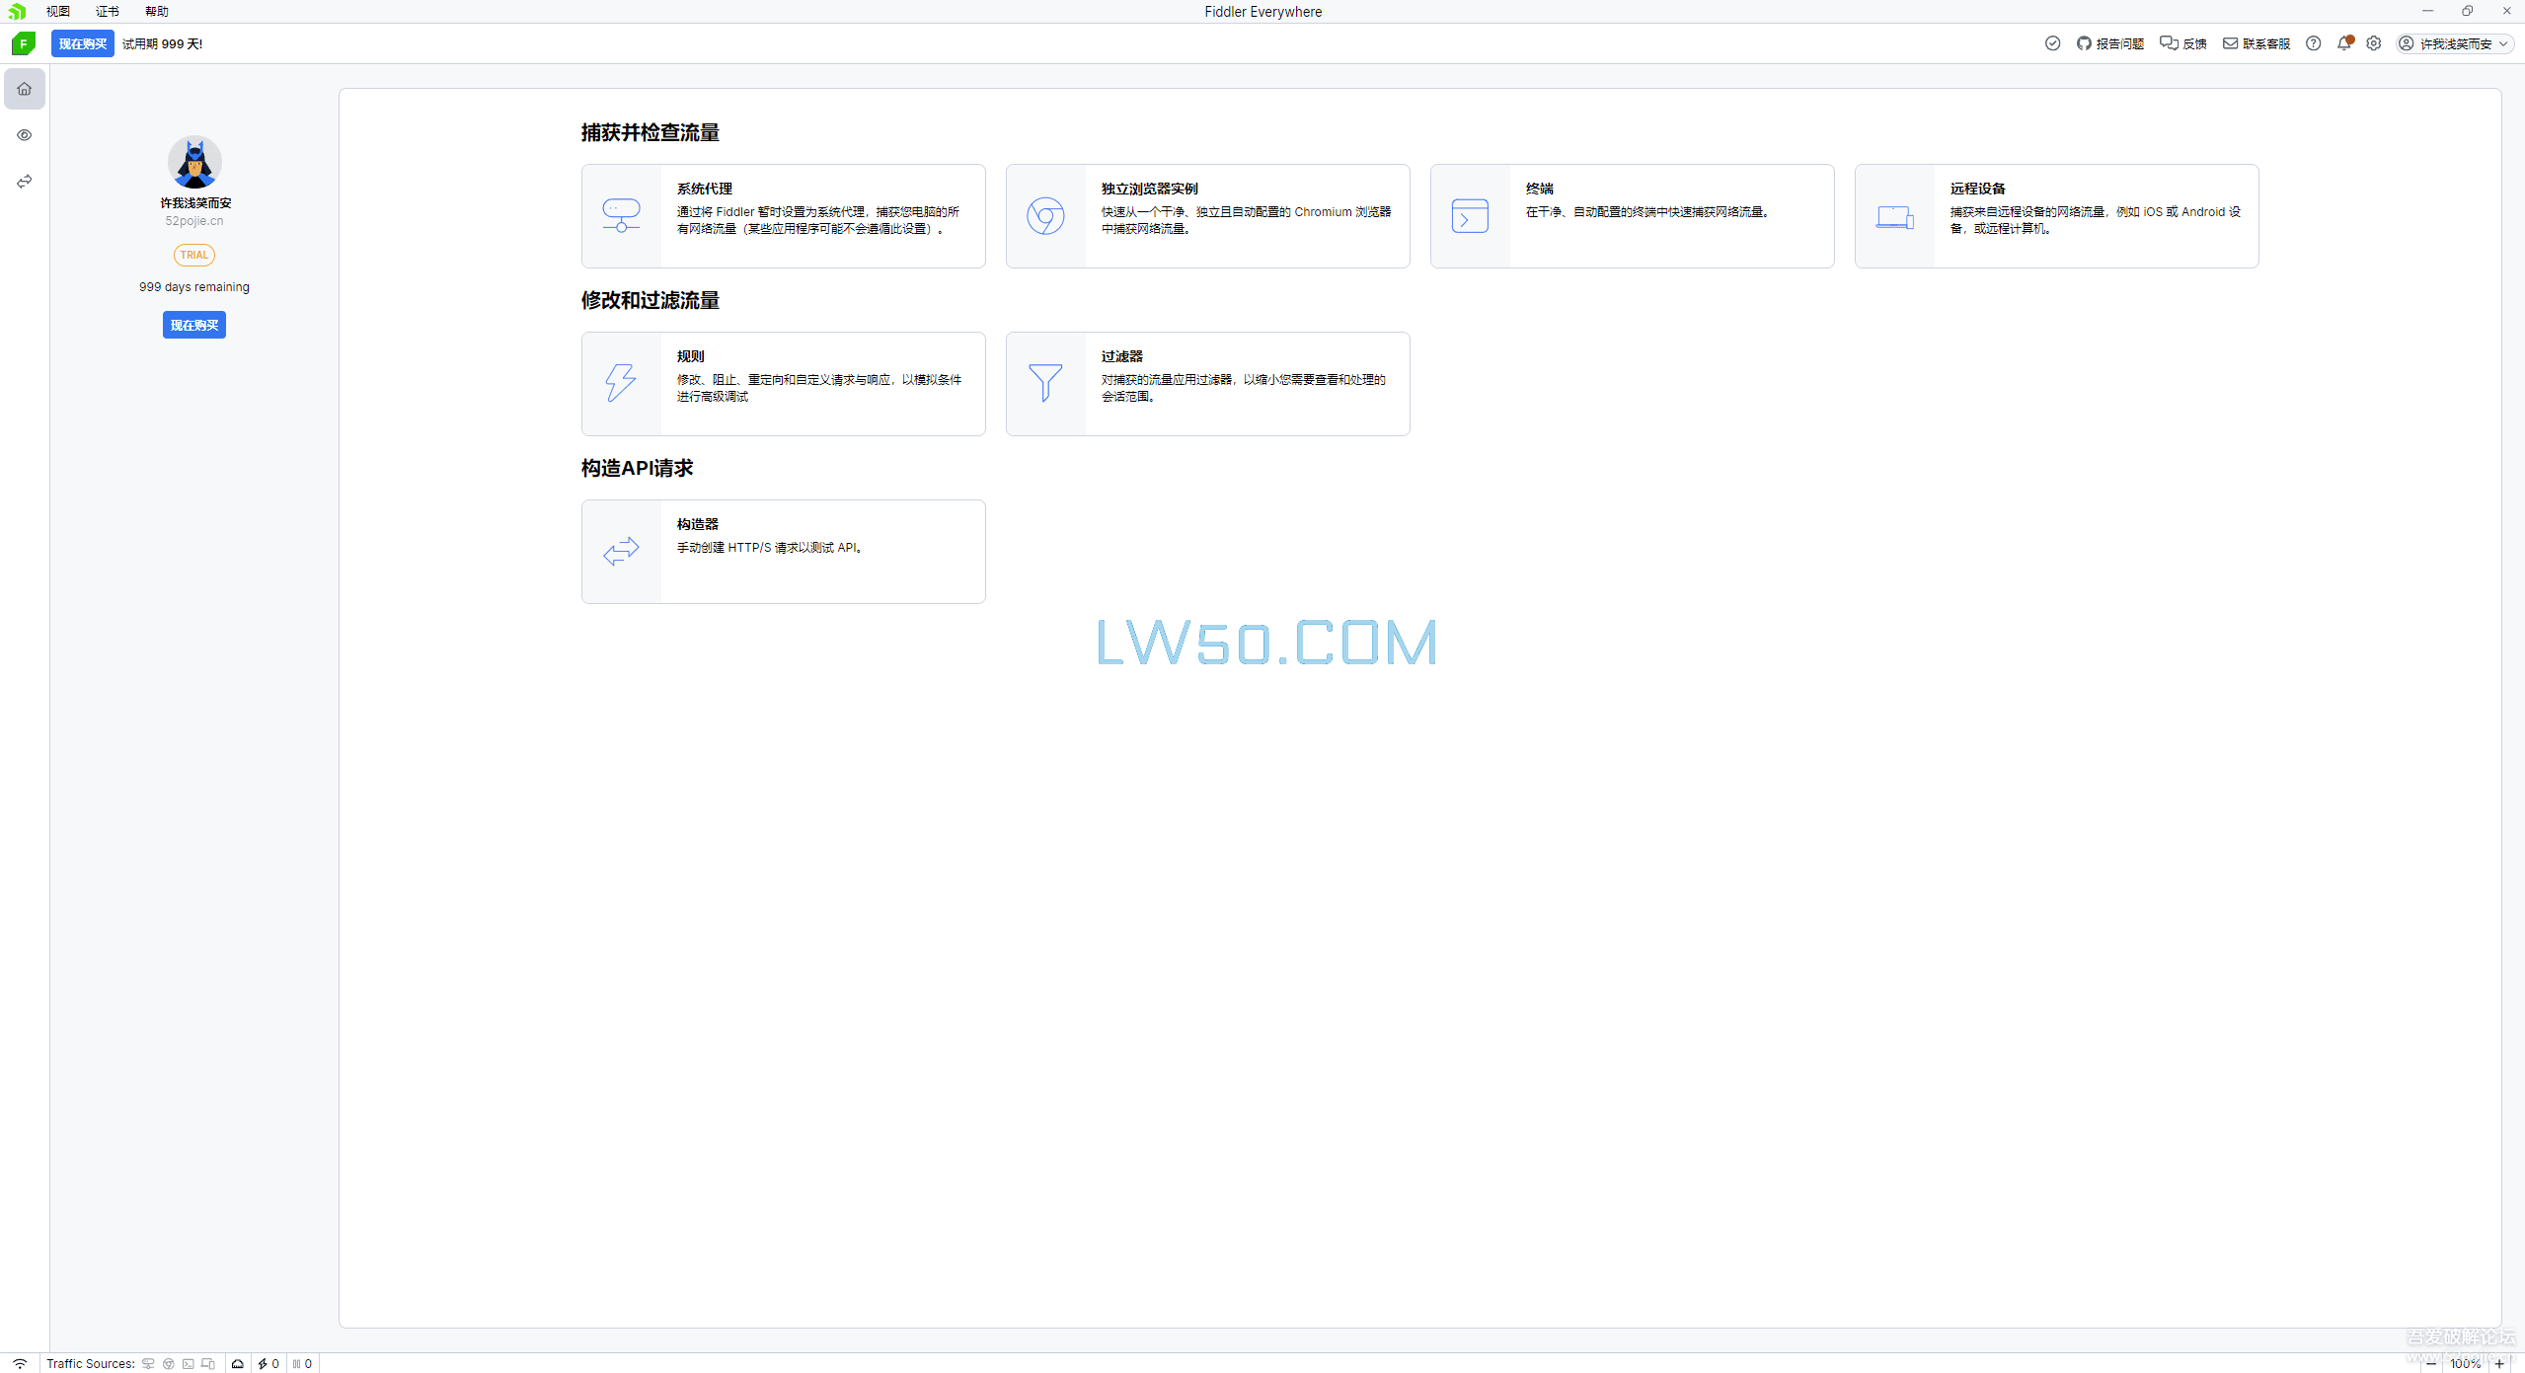
Task: Open 报告问题 GitHub report link
Action: coord(2110,43)
